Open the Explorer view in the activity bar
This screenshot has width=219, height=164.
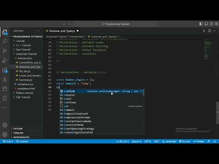pos(5,32)
